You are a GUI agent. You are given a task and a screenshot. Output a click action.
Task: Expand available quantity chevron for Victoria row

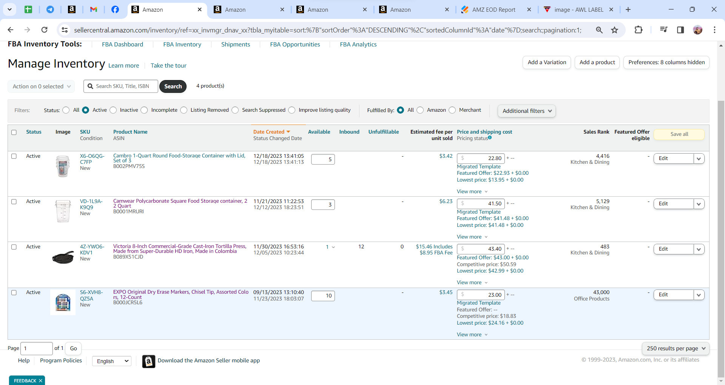point(333,247)
